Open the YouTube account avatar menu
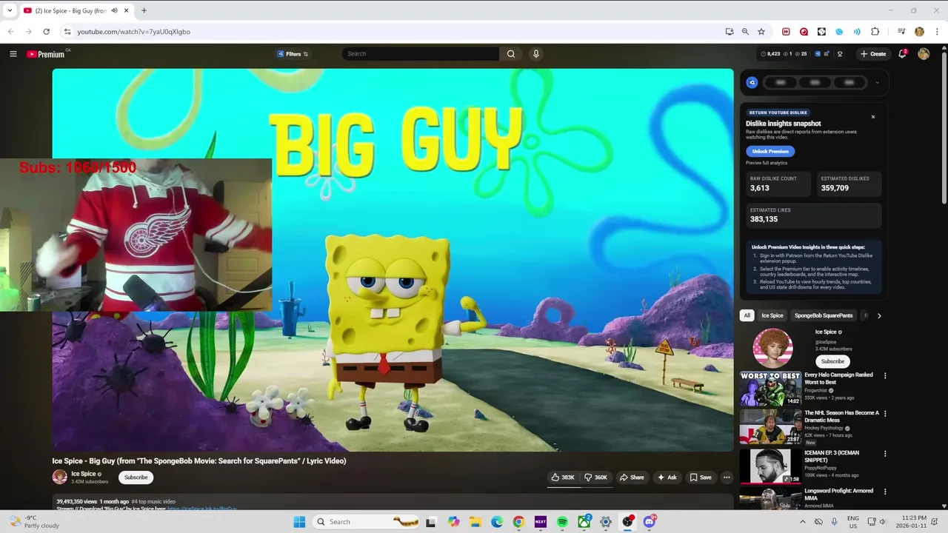 [924, 54]
